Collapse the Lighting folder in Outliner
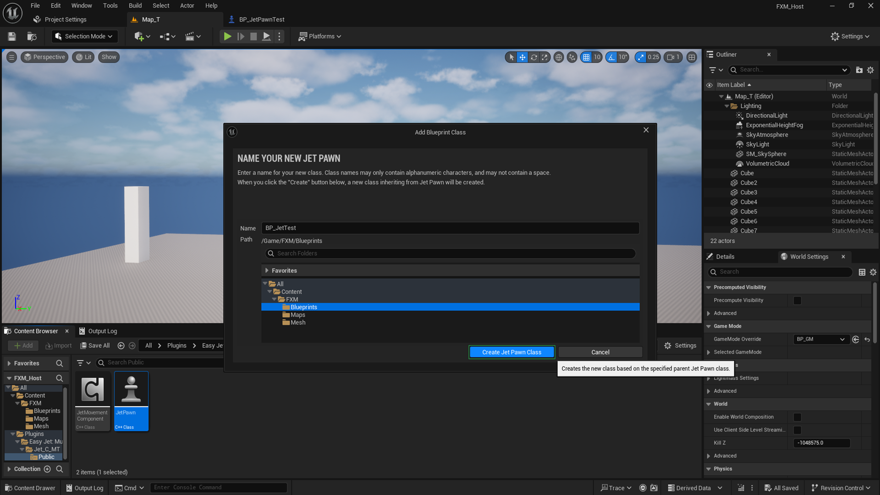This screenshot has width=880, height=495. click(726, 106)
